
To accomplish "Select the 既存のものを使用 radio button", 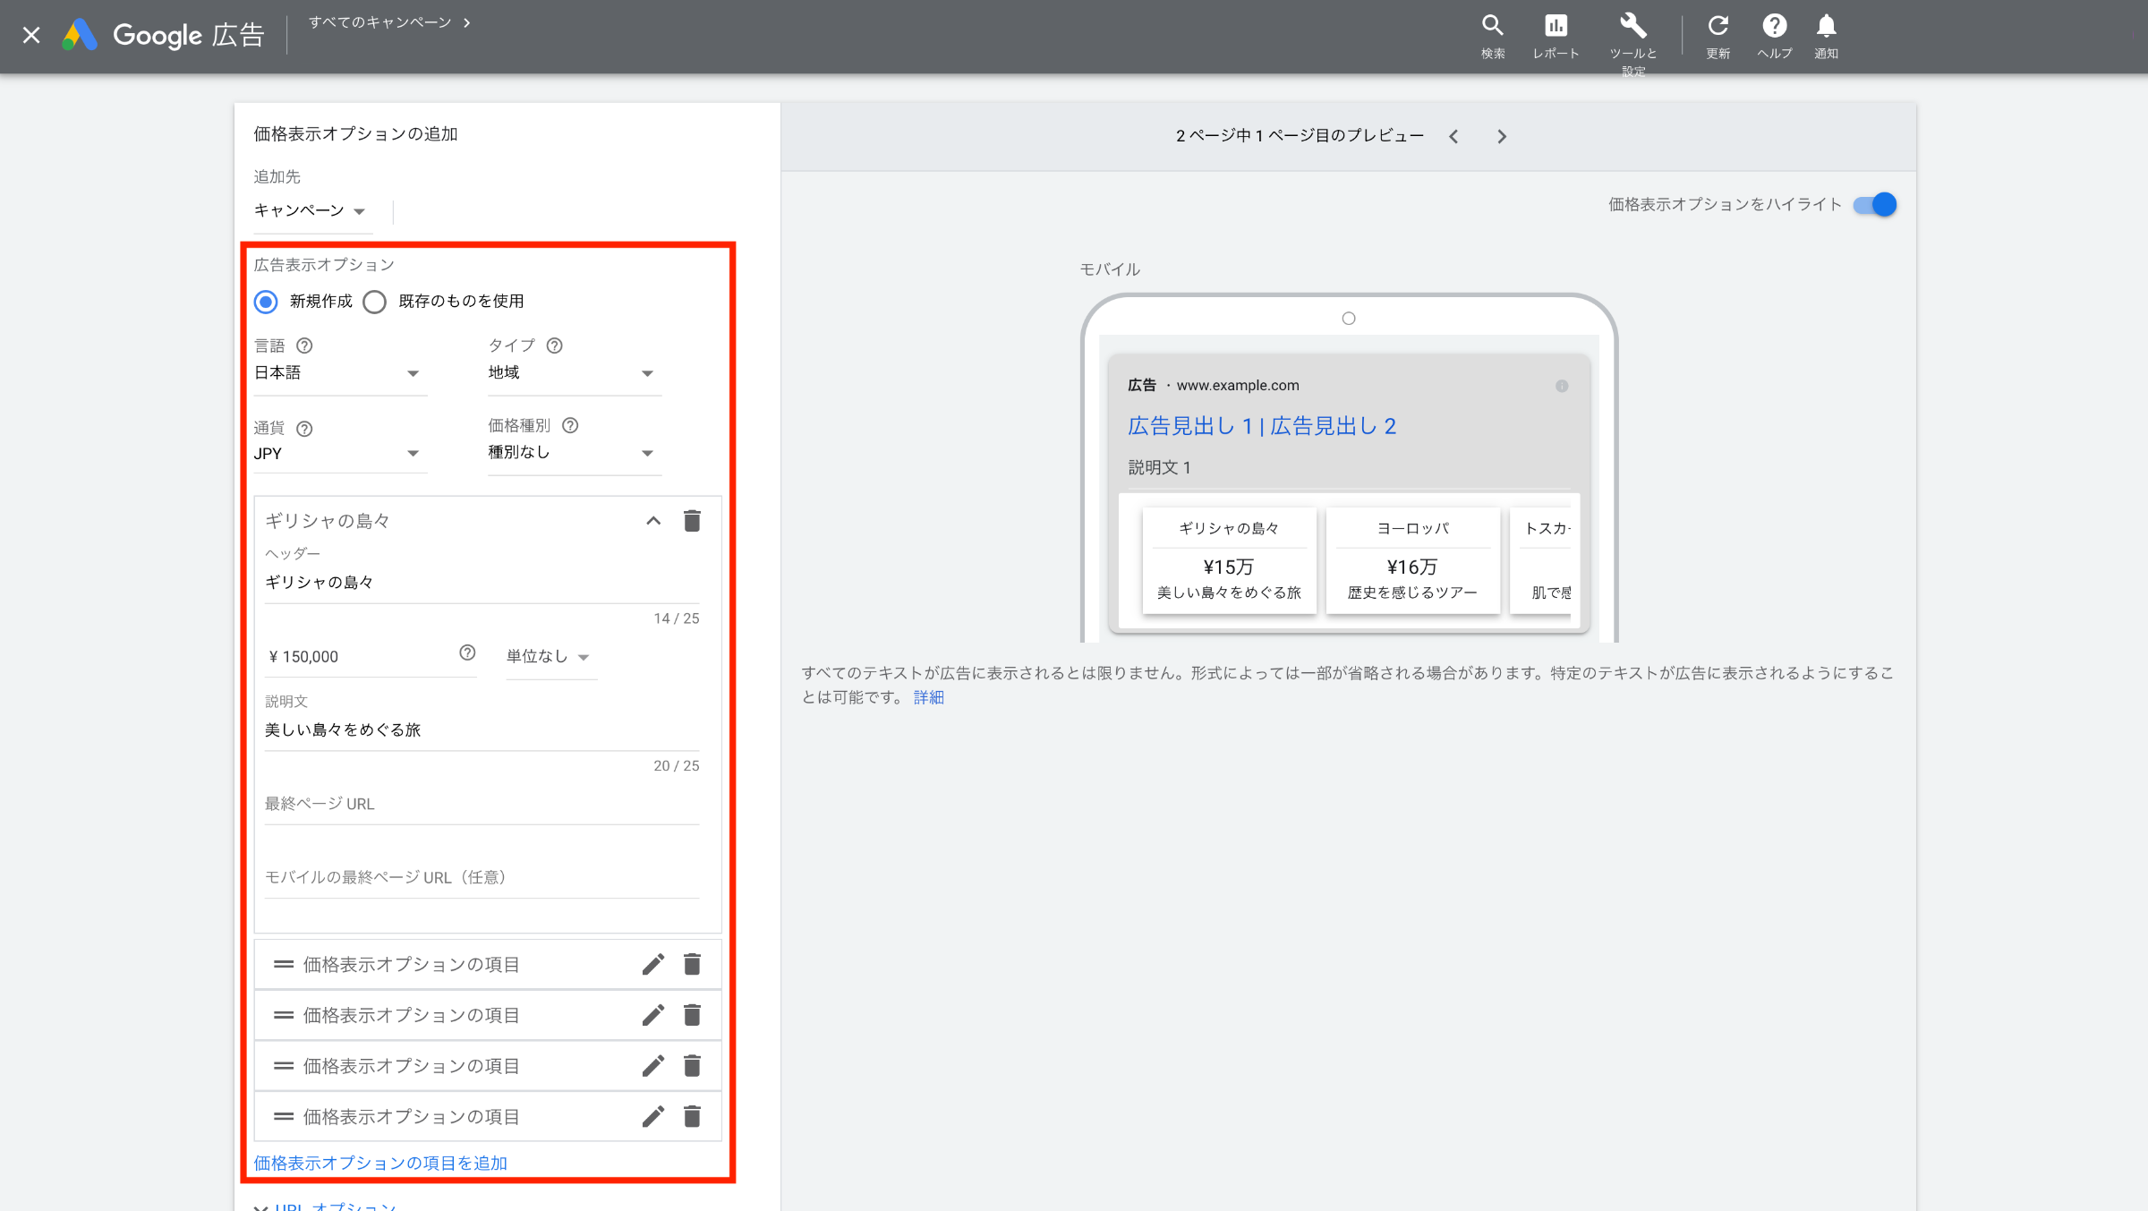I will pyautogui.click(x=375, y=302).
